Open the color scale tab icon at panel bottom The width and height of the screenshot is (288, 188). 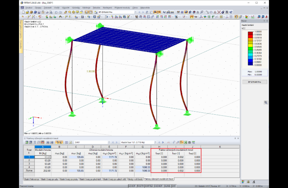point(243,182)
